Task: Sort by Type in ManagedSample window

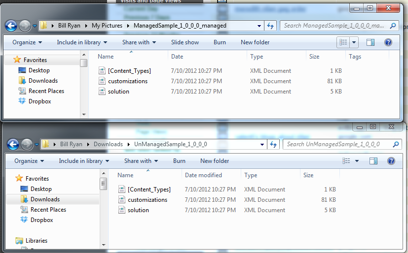Action: click(x=257, y=57)
